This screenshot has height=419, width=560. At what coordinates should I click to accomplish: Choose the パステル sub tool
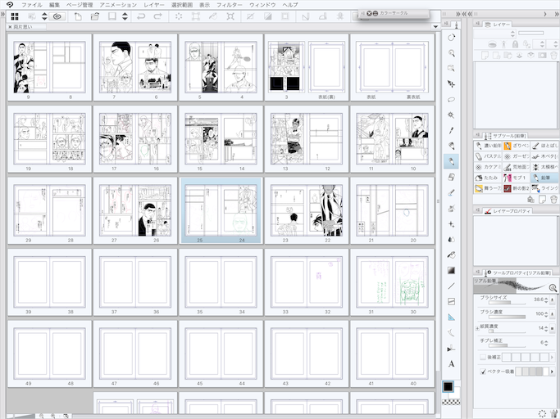tap(488, 156)
